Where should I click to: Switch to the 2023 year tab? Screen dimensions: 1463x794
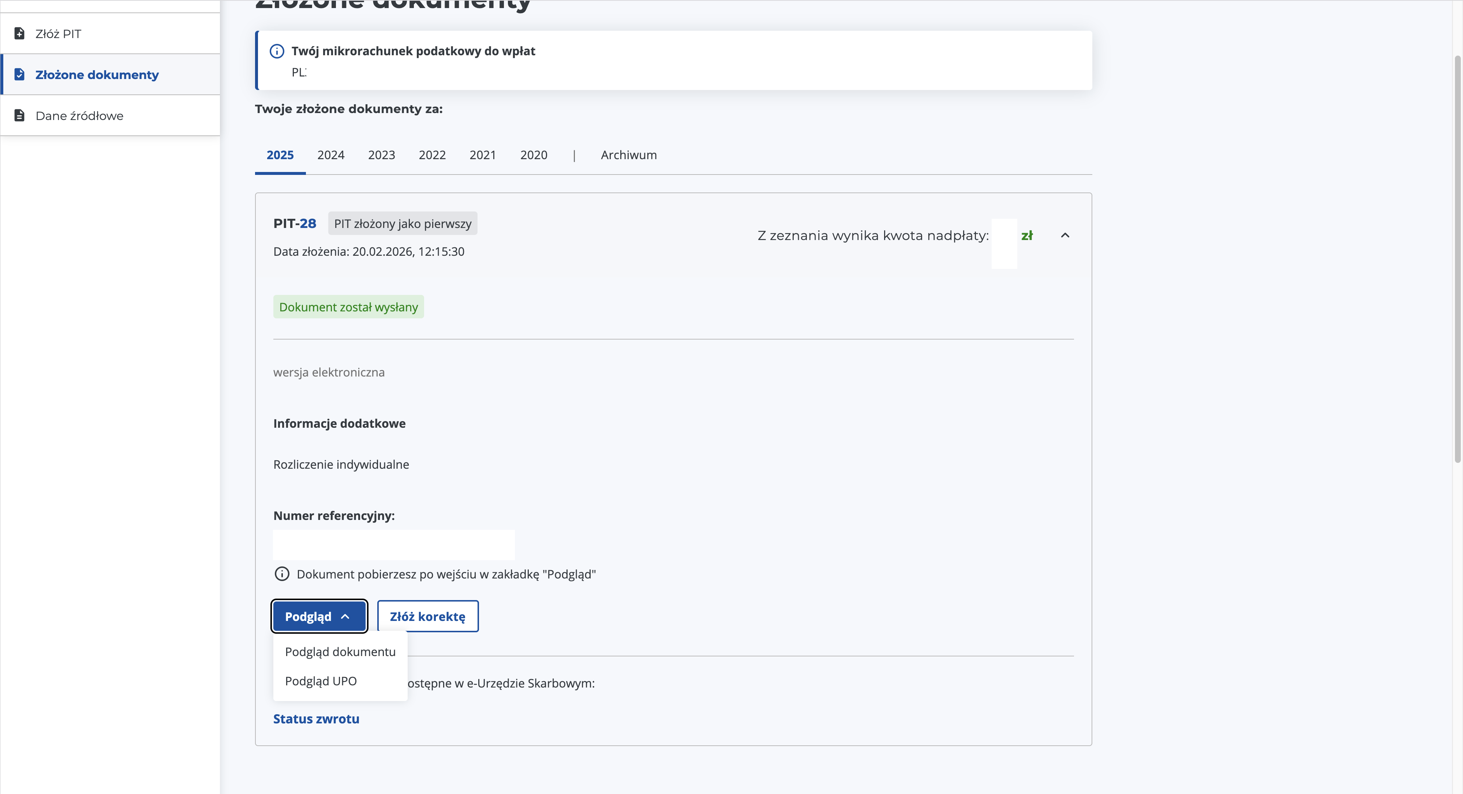[x=382, y=155]
